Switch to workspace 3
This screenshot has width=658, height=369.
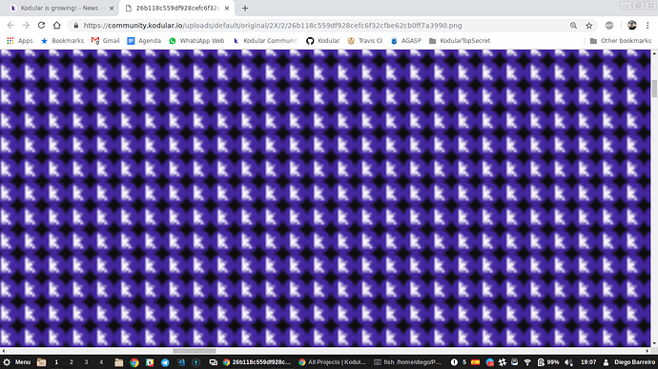point(86,362)
